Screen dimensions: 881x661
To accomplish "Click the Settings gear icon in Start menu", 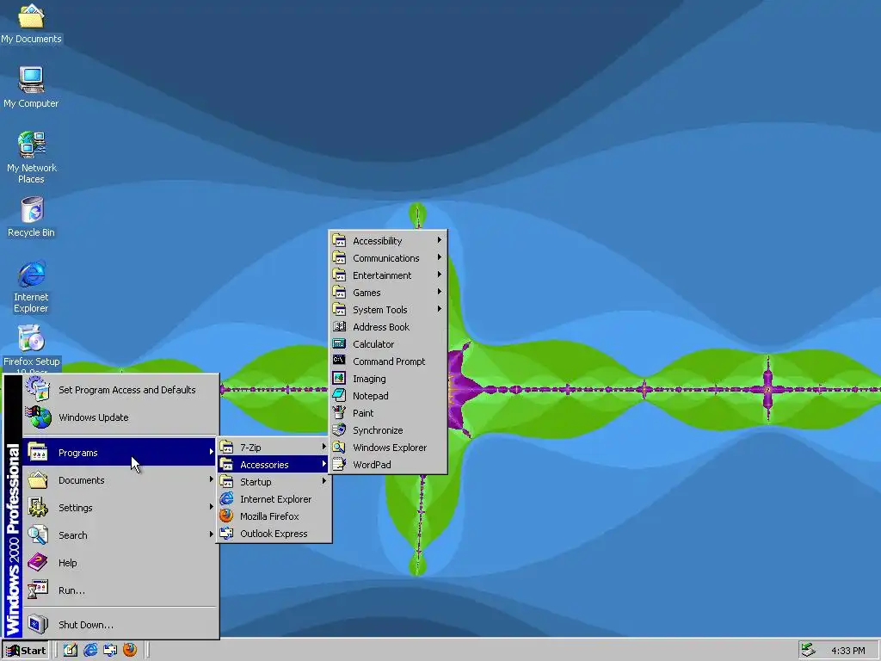I will point(38,508).
